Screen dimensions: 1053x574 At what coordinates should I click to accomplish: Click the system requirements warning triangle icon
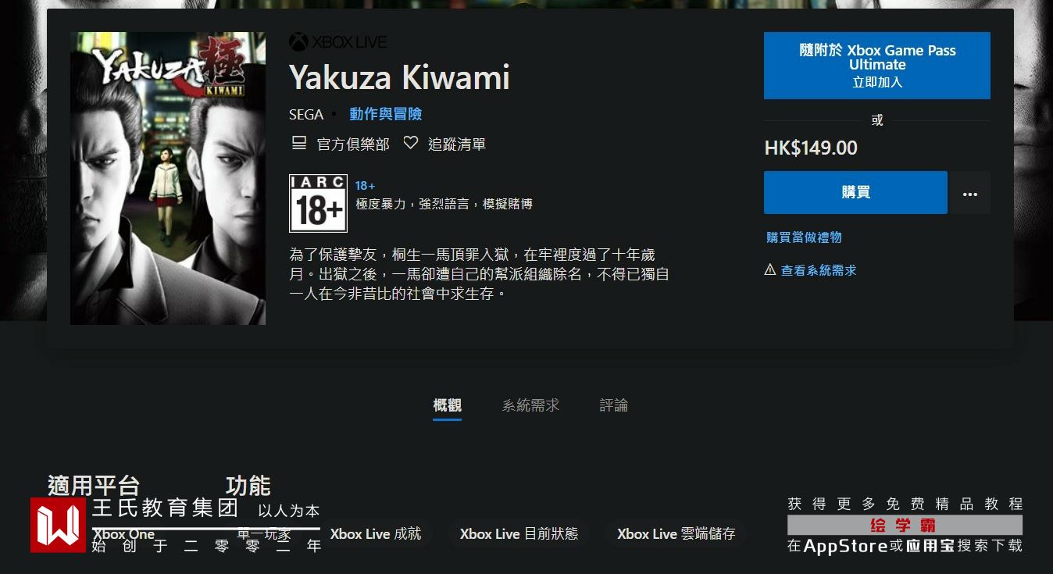tap(770, 269)
